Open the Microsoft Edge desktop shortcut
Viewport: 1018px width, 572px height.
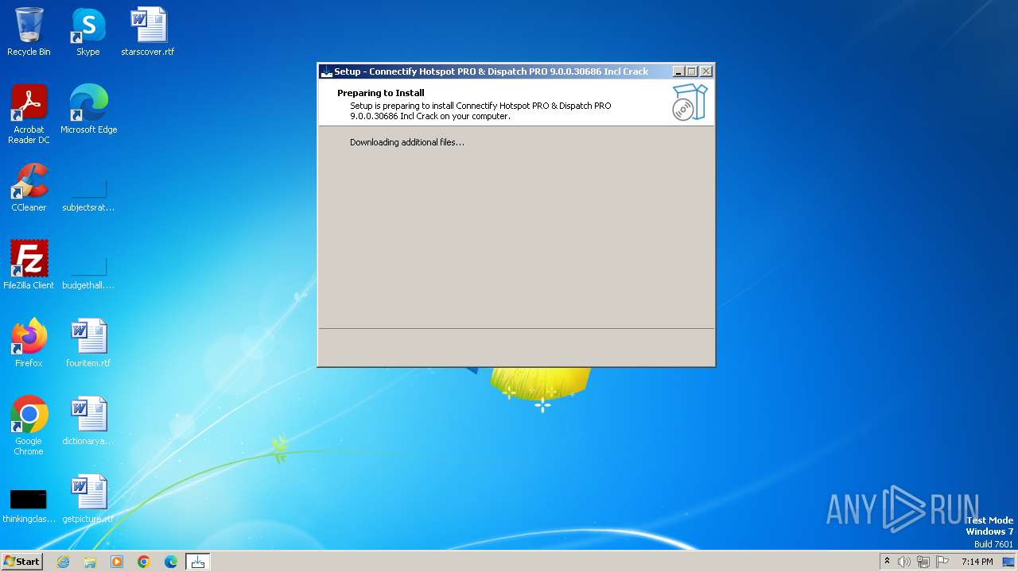coord(88,110)
